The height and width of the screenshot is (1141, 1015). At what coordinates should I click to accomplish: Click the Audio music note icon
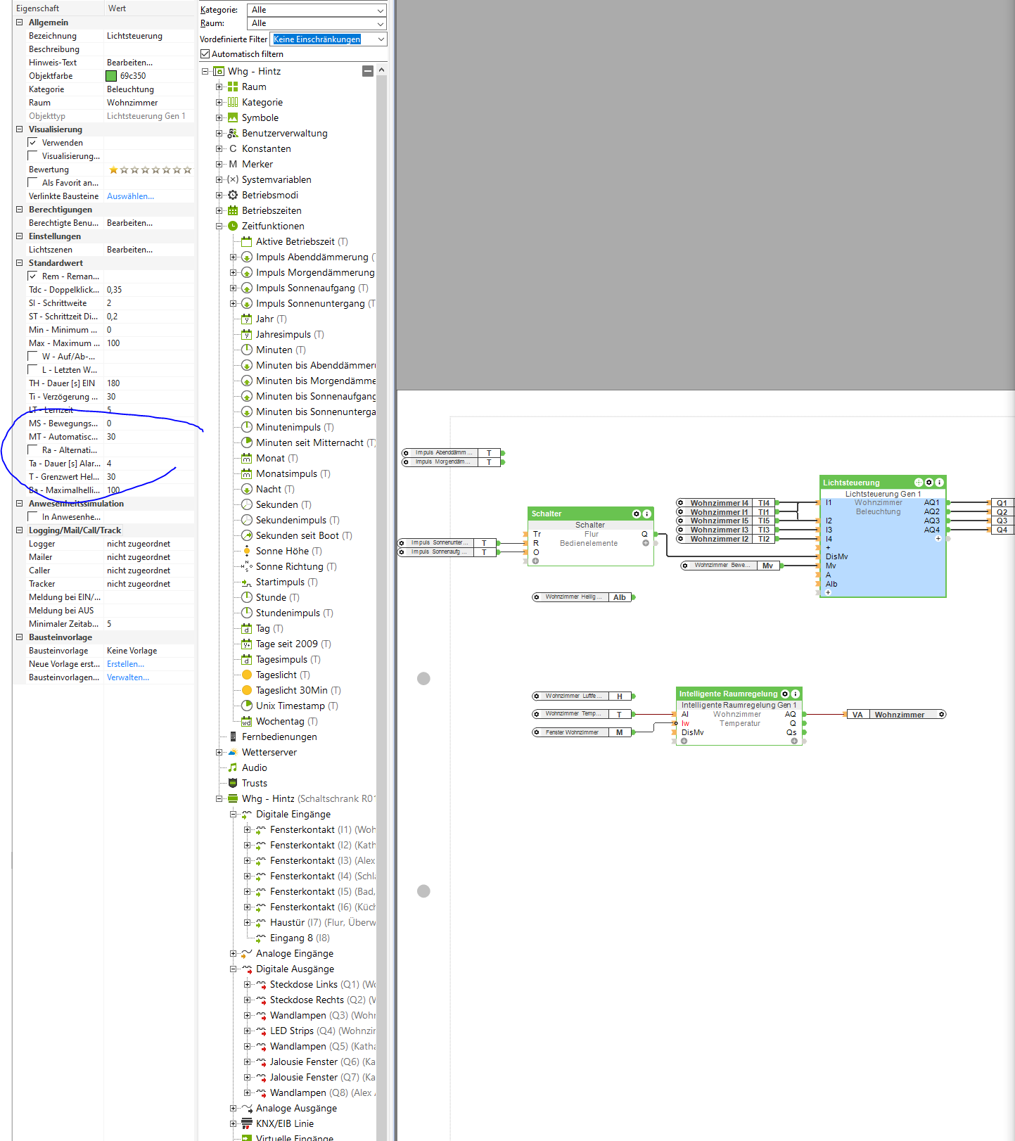[233, 767]
